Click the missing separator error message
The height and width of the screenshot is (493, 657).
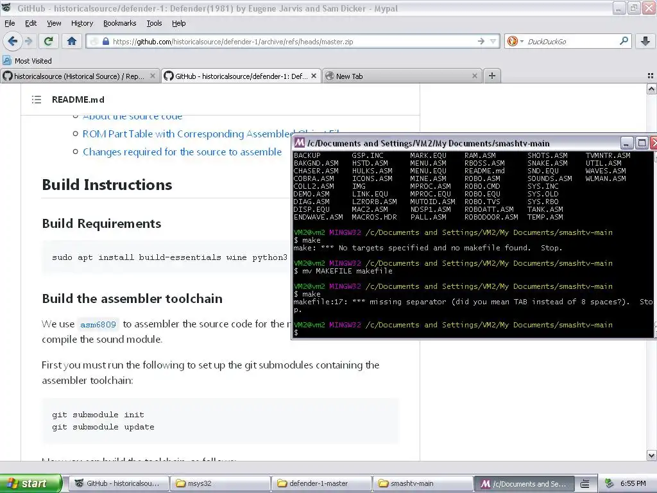(x=473, y=306)
